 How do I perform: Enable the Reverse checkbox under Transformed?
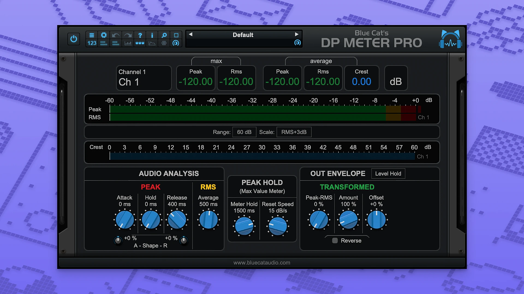point(335,240)
